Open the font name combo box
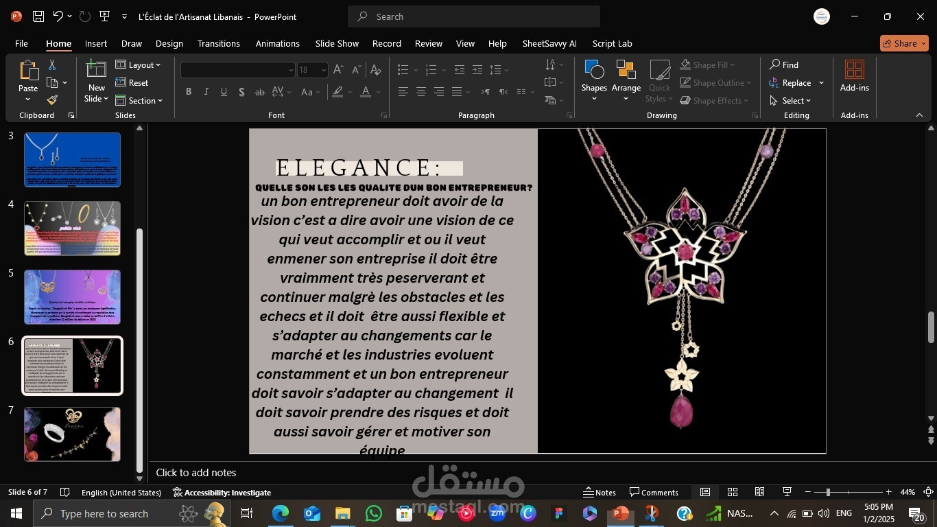937x527 pixels. [x=238, y=70]
